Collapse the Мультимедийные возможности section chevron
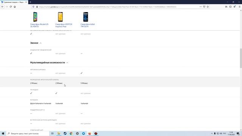 [x=67, y=63]
